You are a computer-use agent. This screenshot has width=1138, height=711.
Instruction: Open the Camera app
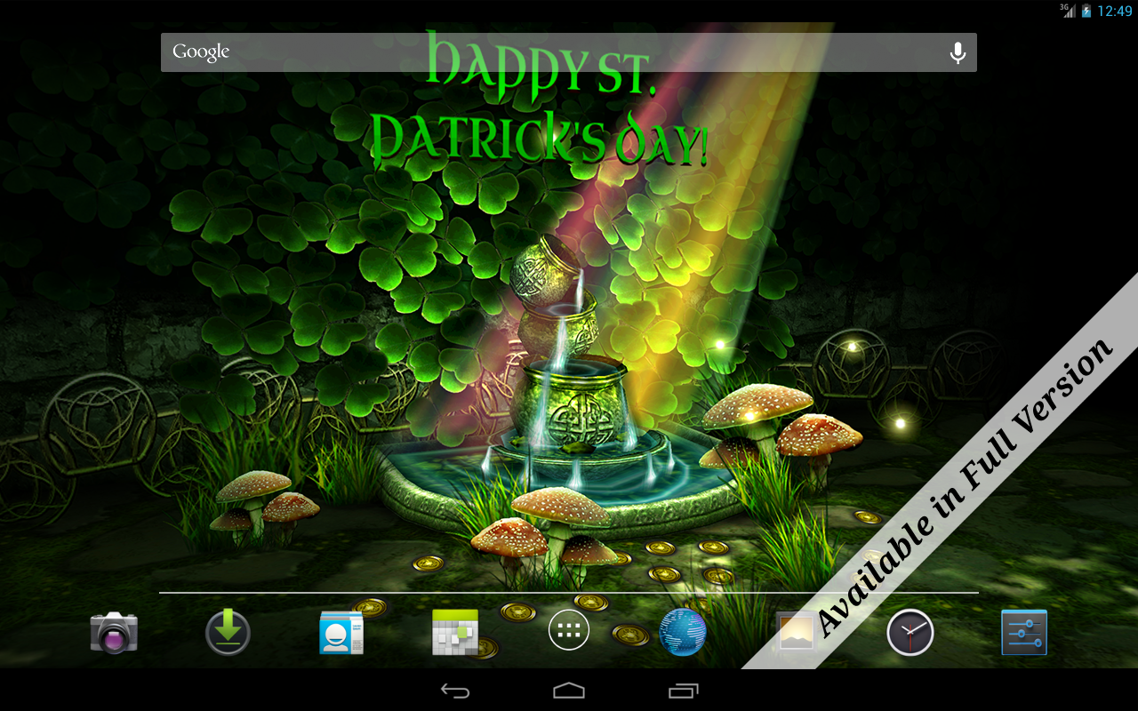tap(114, 633)
